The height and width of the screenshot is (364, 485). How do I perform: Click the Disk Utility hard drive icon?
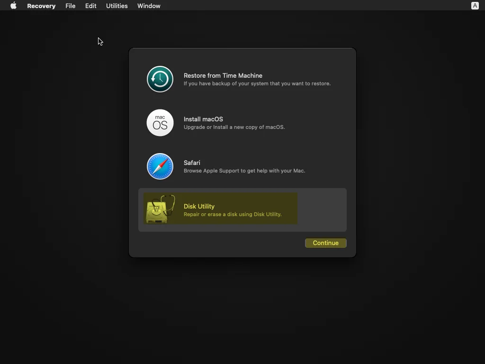coord(160,209)
